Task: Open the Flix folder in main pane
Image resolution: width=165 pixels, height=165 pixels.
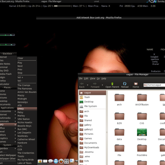Action: (119, 148)
